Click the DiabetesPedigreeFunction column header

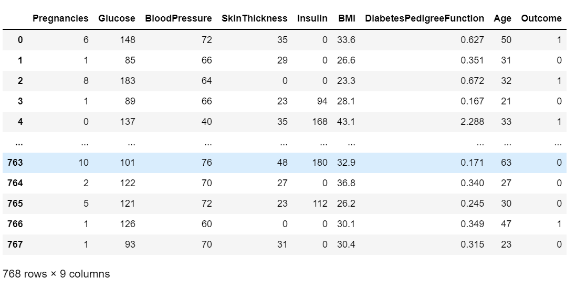click(x=425, y=18)
